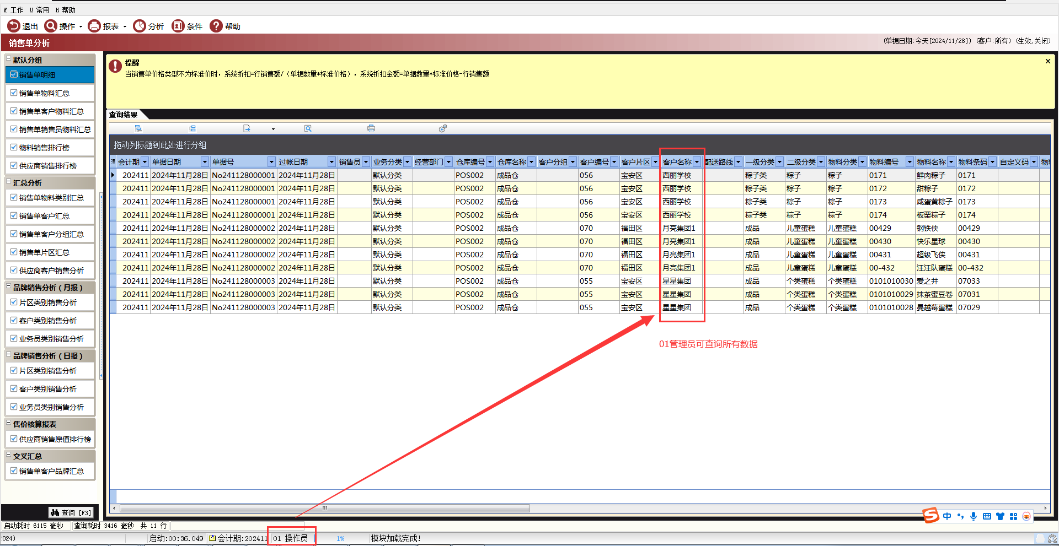Screen dimensions: 1059x546
Task: Click the export icon in results toolbar
Action: click(x=247, y=128)
